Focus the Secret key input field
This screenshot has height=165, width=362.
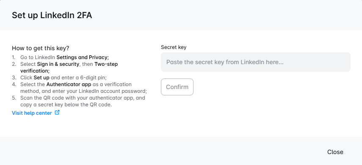[256, 62]
